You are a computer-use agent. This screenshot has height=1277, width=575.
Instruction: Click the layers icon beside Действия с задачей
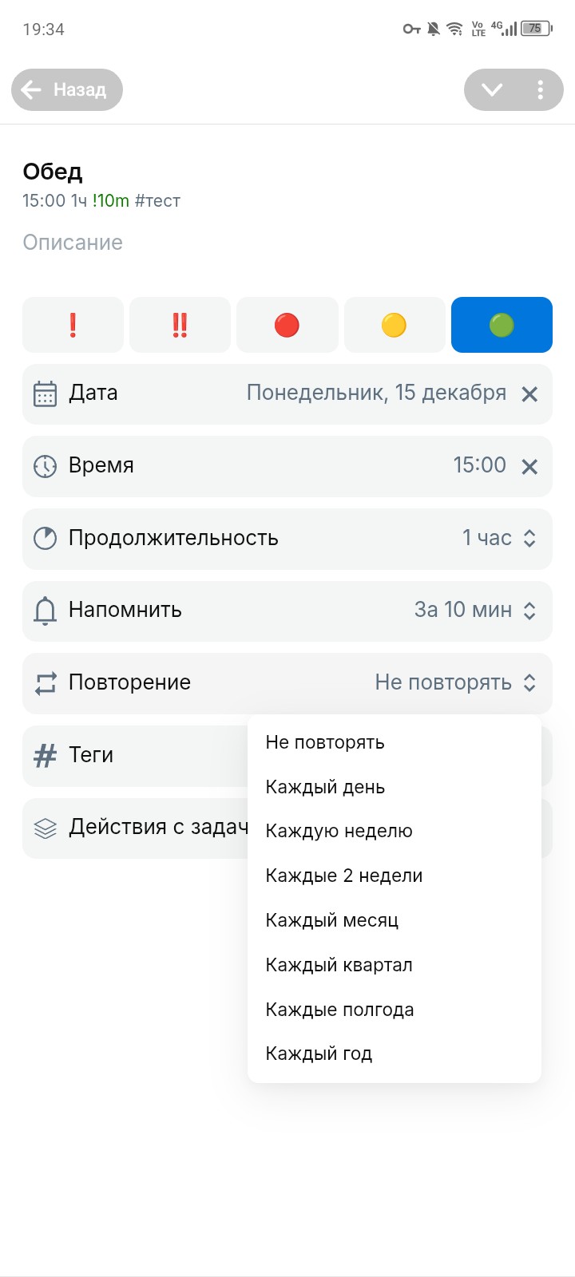click(46, 828)
